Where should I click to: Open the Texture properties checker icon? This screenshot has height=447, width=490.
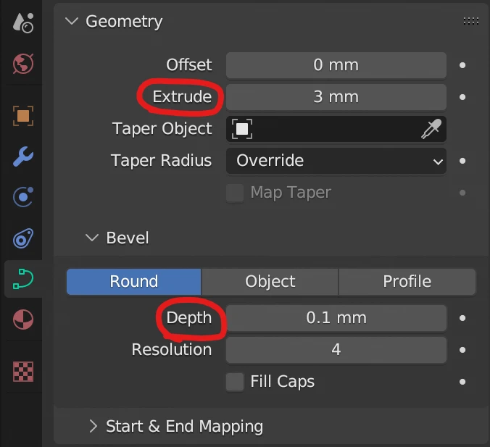[23, 372]
